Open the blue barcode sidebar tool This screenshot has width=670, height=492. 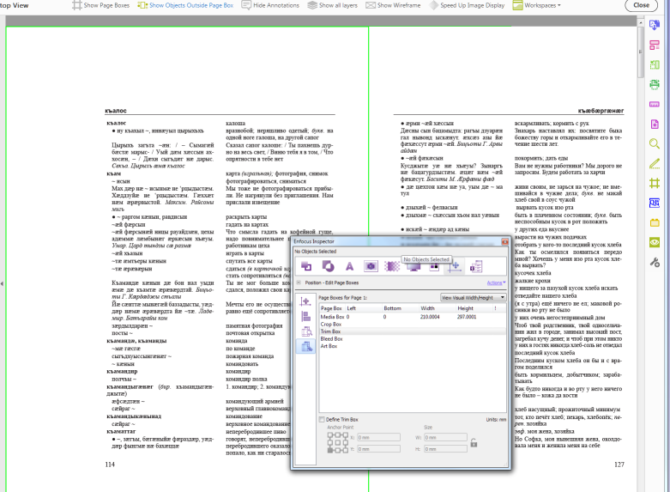tap(655, 203)
